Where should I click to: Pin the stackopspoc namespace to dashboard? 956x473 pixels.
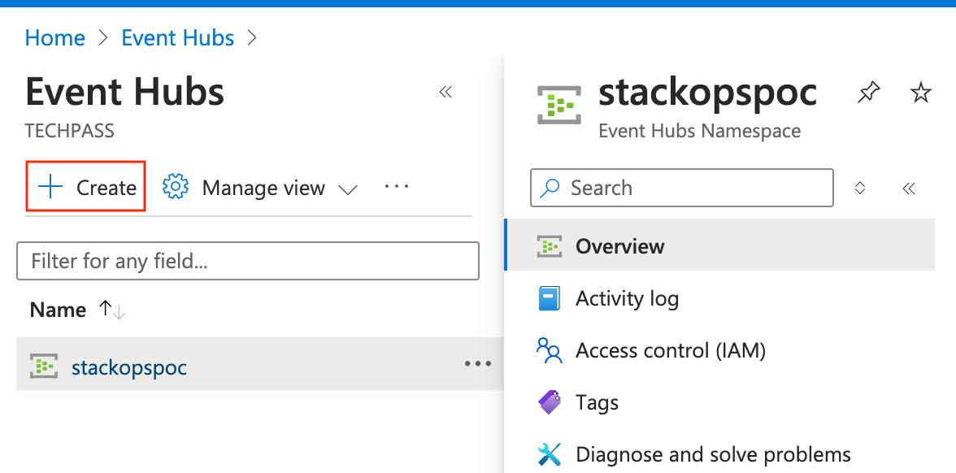click(x=868, y=93)
